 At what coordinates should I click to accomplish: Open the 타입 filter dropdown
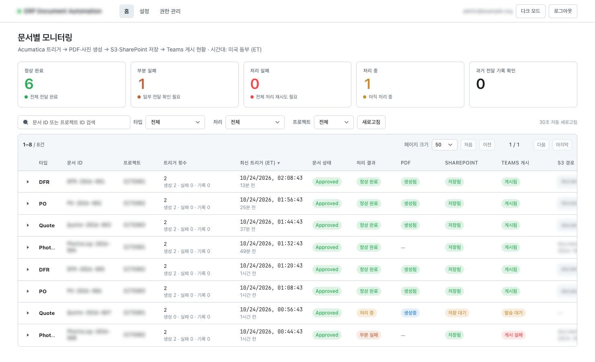(175, 122)
